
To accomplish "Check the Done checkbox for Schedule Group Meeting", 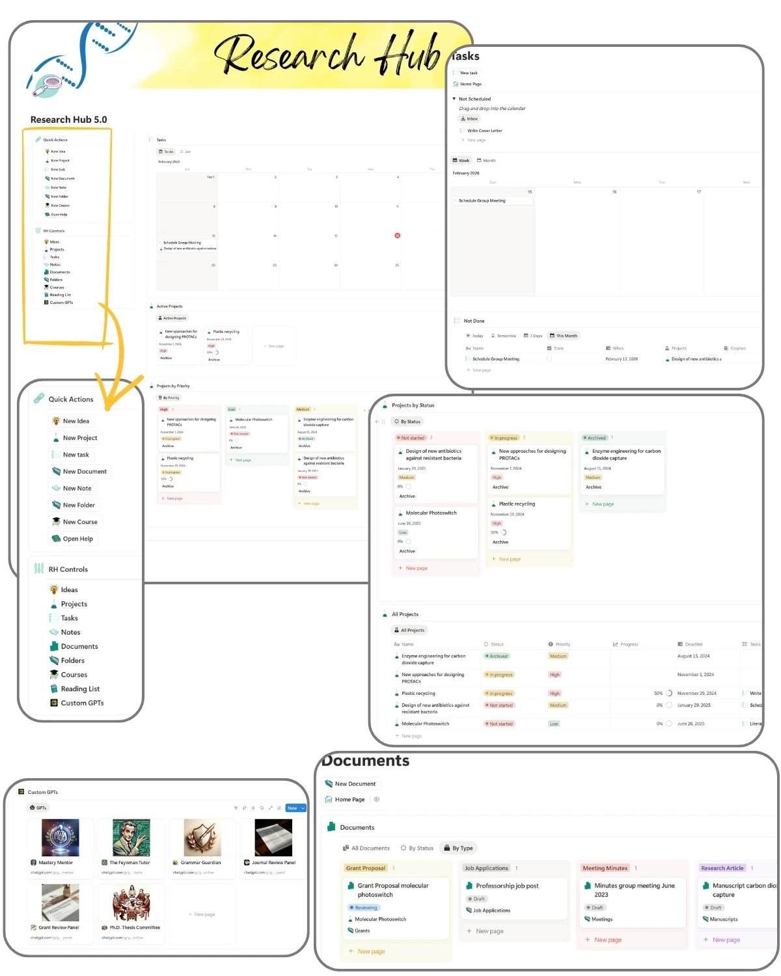I will (x=549, y=359).
